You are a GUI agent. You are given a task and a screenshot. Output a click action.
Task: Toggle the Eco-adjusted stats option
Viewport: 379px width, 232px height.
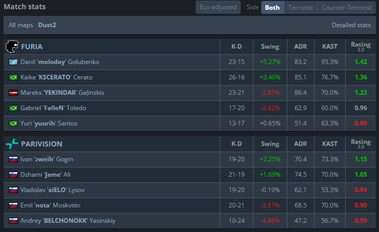click(x=218, y=8)
